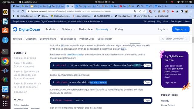194x109 pixels.
Task: Click the Google Chrome dock icon
Action: point(5,61)
